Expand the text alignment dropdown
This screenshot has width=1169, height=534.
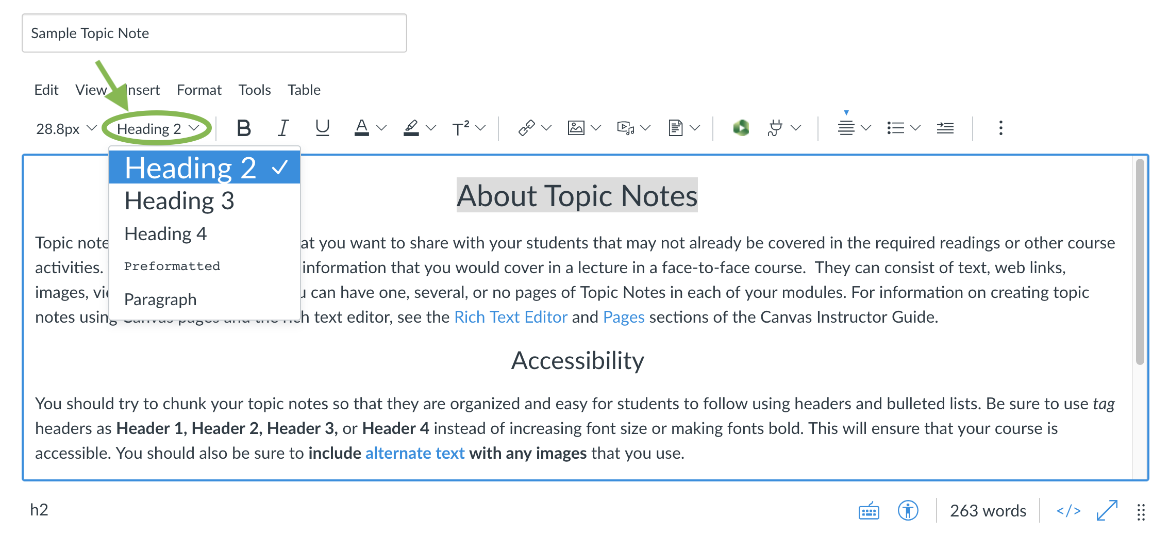[866, 128]
